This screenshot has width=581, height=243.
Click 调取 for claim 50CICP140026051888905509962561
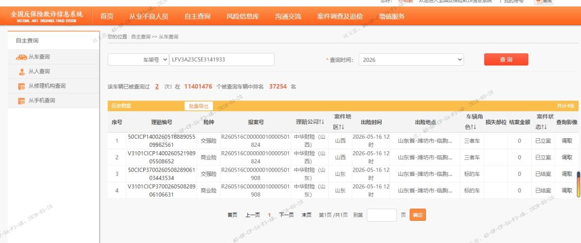pyautogui.click(x=567, y=141)
